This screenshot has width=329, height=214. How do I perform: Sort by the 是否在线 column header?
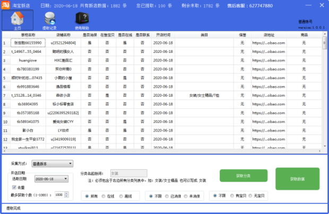coord(125,35)
